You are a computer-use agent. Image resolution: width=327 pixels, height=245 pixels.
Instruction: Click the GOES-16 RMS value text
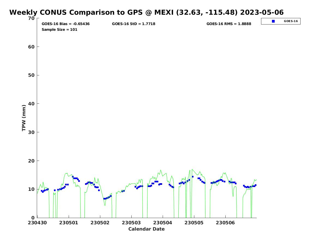tap(229, 24)
